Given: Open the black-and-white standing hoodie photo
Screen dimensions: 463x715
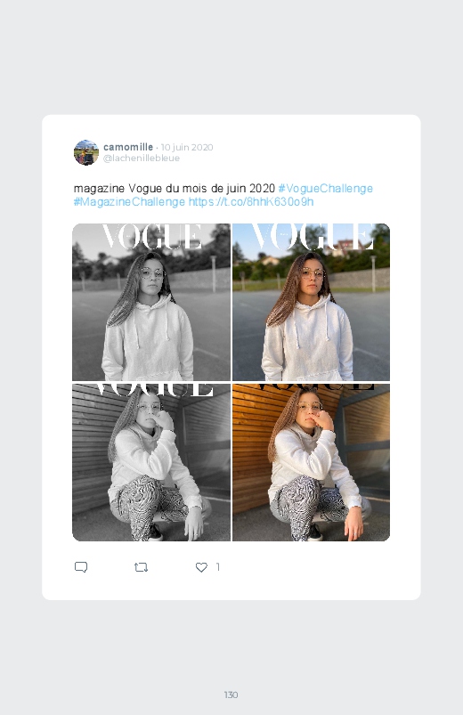Looking at the screenshot, I should tap(151, 302).
